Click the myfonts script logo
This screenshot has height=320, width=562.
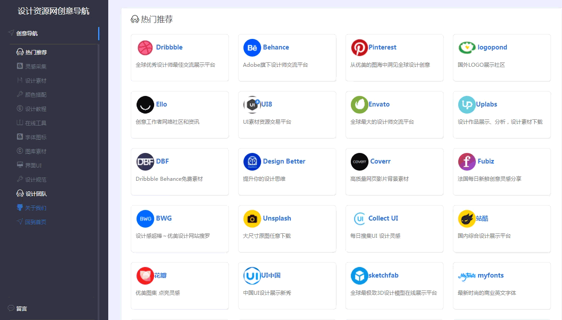[x=467, y=276]
